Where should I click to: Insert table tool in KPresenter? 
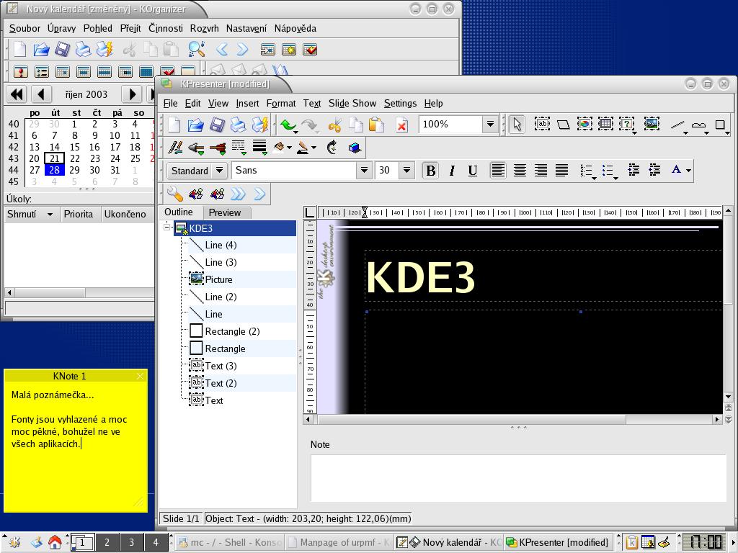pyautogui.click(x=605, y=124)
